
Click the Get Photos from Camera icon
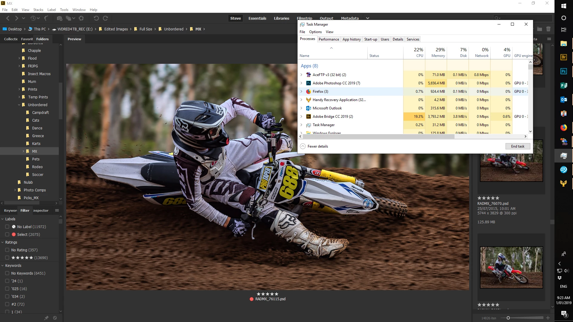pos(59,18)
